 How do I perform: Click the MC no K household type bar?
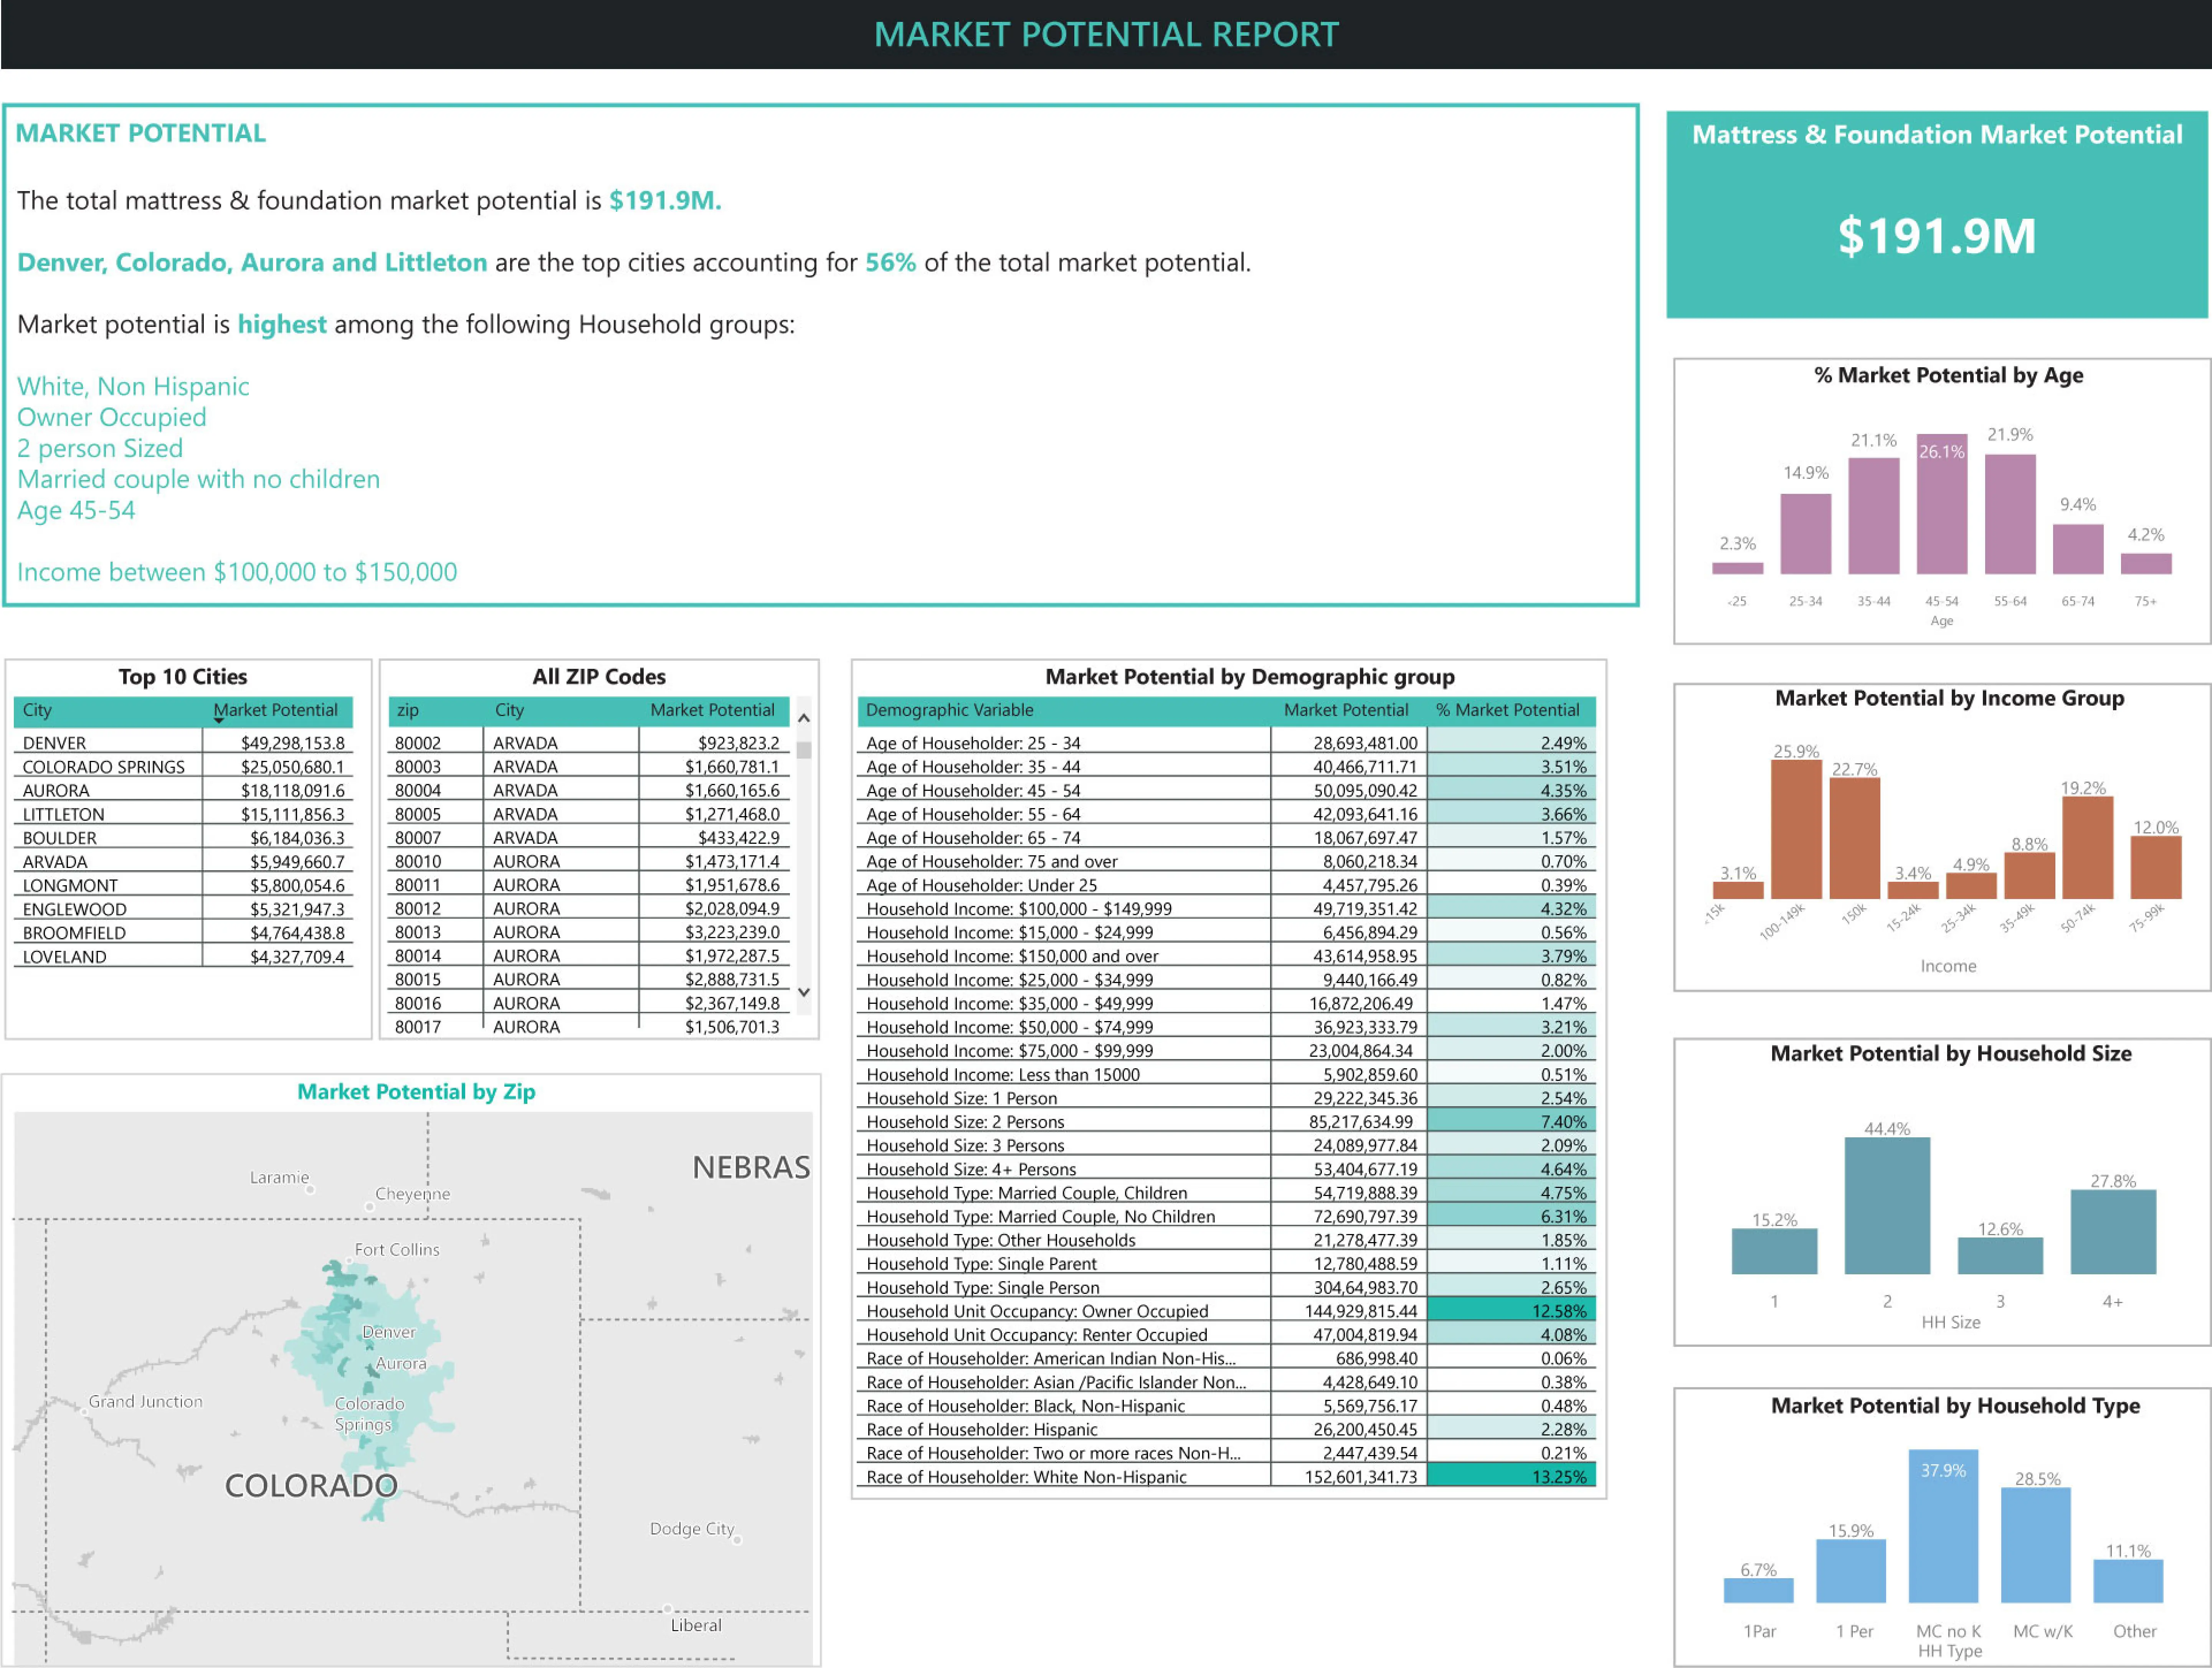tap(1943, 1526)
